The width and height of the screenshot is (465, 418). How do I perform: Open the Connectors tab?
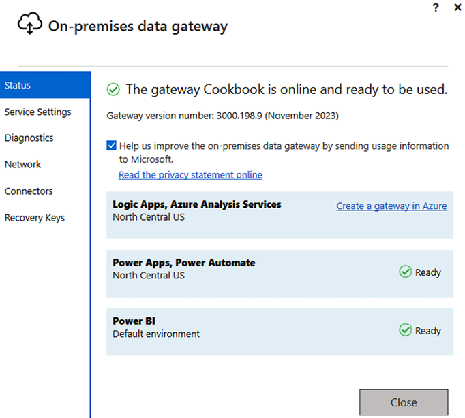point(29,191)
